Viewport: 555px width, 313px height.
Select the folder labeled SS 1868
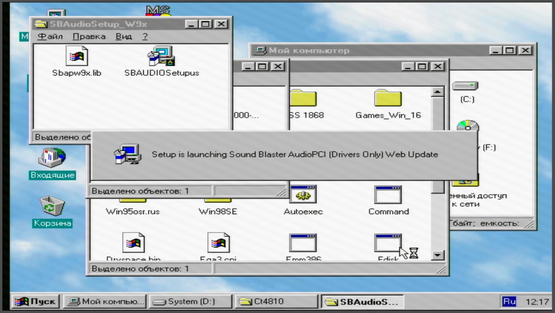pyautogui.click(x=303, y=98)
